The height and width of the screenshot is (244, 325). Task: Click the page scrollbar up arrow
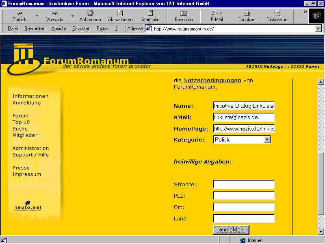click(x=321, y=82)
